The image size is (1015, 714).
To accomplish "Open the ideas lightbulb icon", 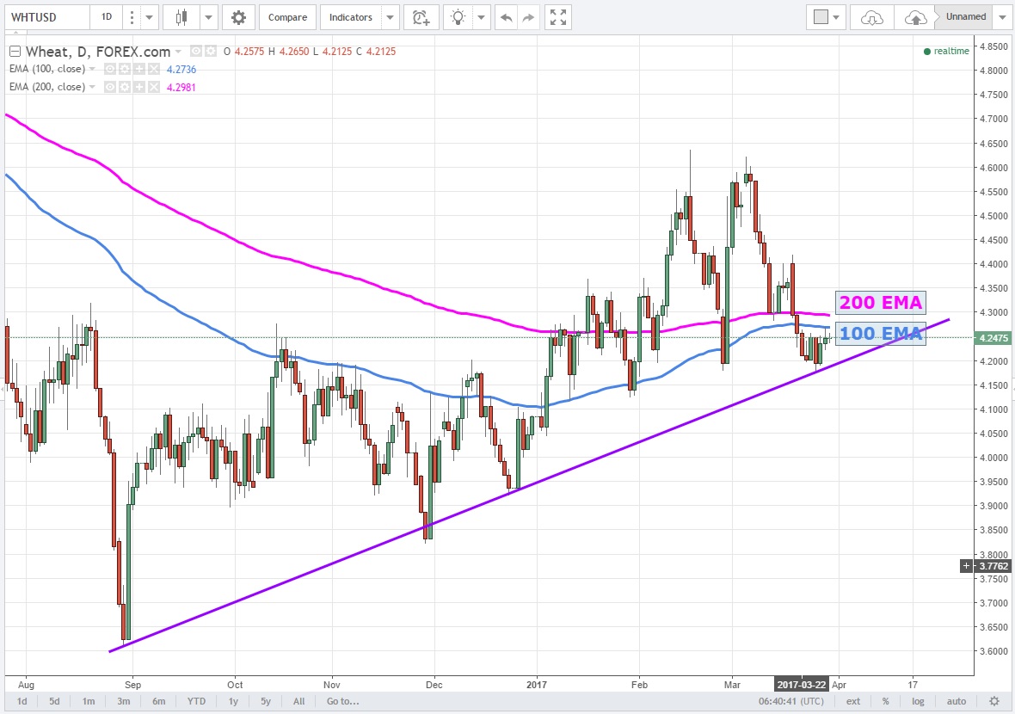I will [x=459, y=17].
